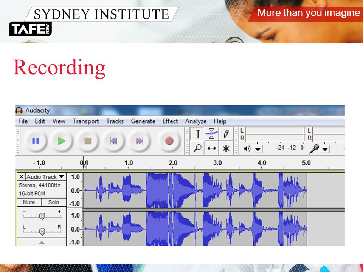Click the upper channel vertical scale
Image resolution: width=363 pixels, height=272 pixels.
tap(75, 190)
